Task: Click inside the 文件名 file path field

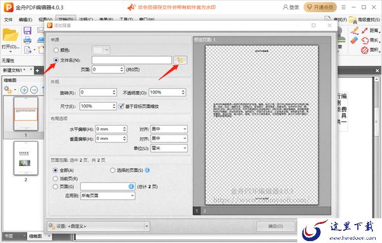Action: pos(132,60)
